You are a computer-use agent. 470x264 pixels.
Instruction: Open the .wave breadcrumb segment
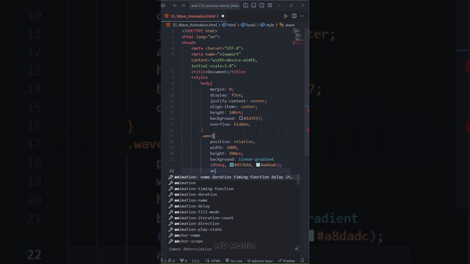coord(287,25)
